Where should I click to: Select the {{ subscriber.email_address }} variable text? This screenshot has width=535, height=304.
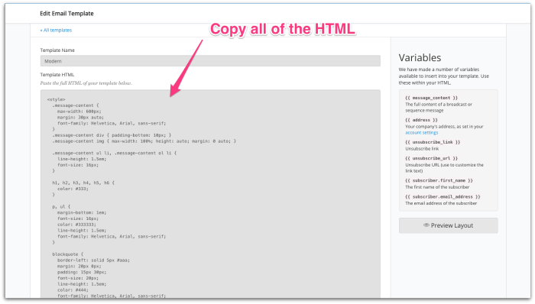pyautogui.click(x=443, y=196)
